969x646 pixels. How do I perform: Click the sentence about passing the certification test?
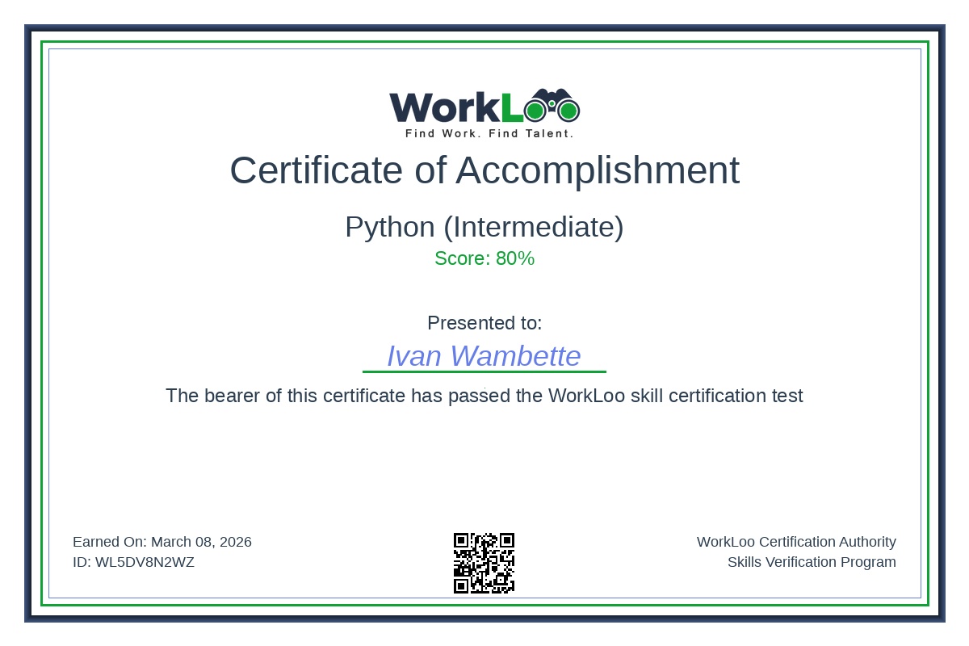484,396
